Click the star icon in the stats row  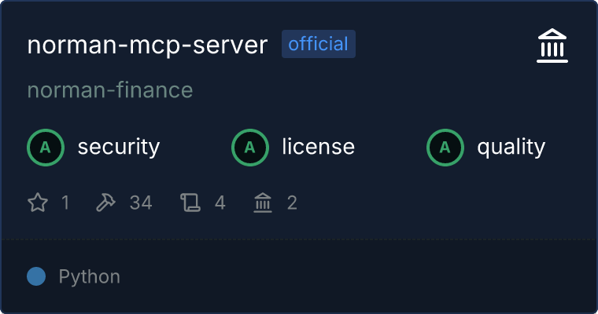click(38, 203)
